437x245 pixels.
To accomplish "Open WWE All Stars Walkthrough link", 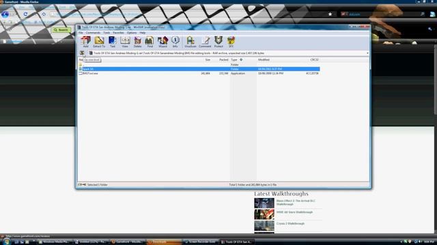I will coord(294,212).
